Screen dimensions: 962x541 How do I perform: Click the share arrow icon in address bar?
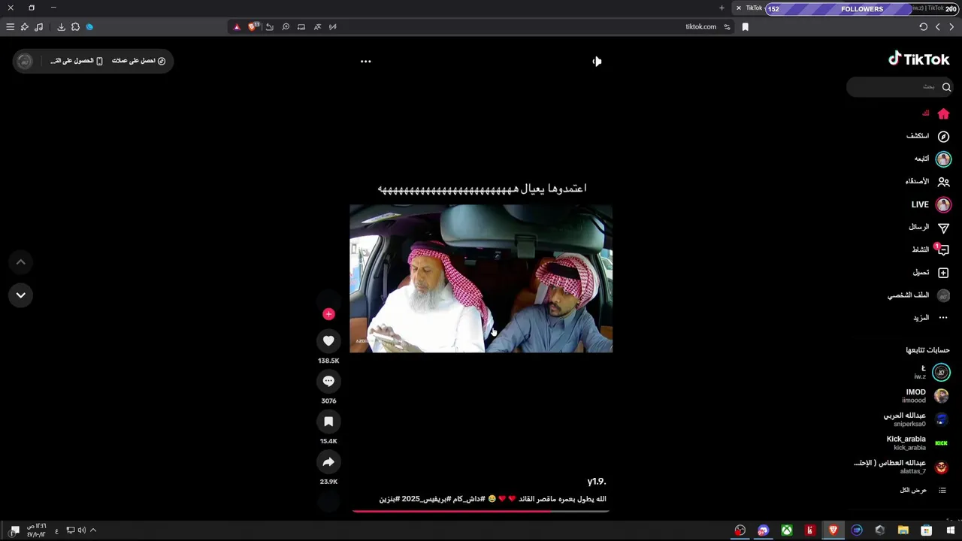pyautogui.click(x=270, y=27)
